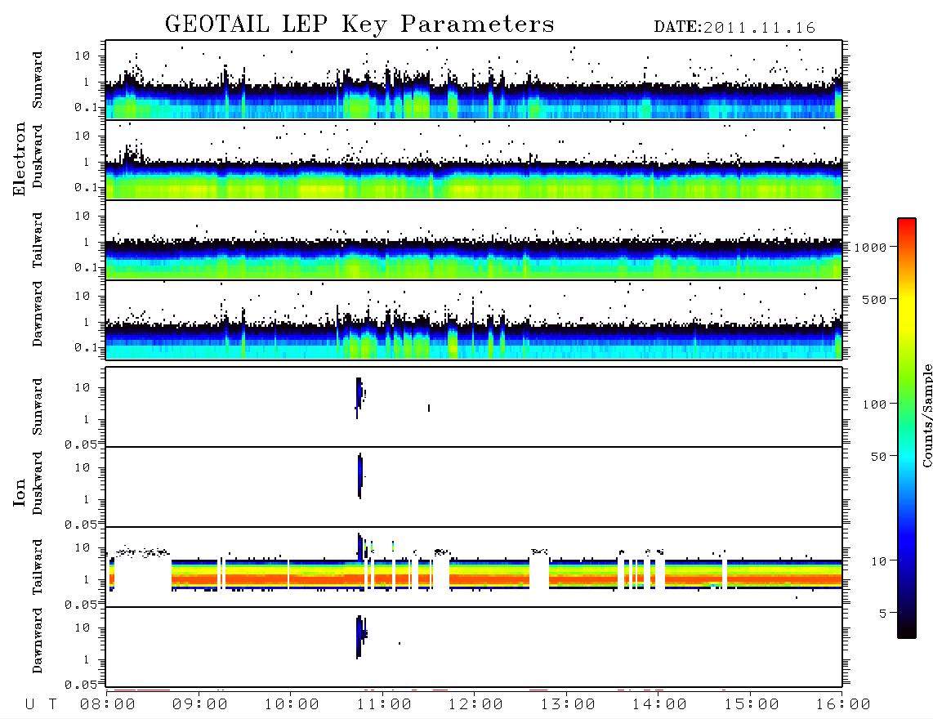
Task: Click the "16:00" time tick label
Action: tap(843, 704)
